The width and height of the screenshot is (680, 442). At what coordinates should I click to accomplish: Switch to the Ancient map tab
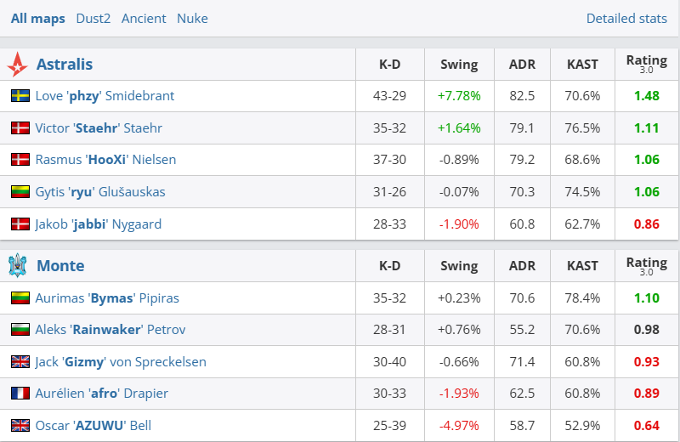(x=144, y=18)
